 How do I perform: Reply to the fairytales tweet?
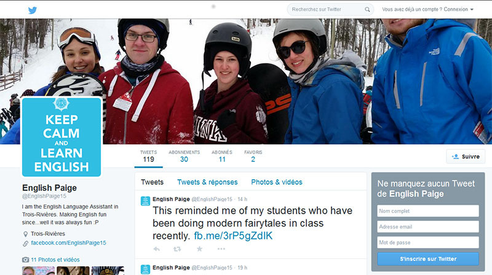pos(156,249)
